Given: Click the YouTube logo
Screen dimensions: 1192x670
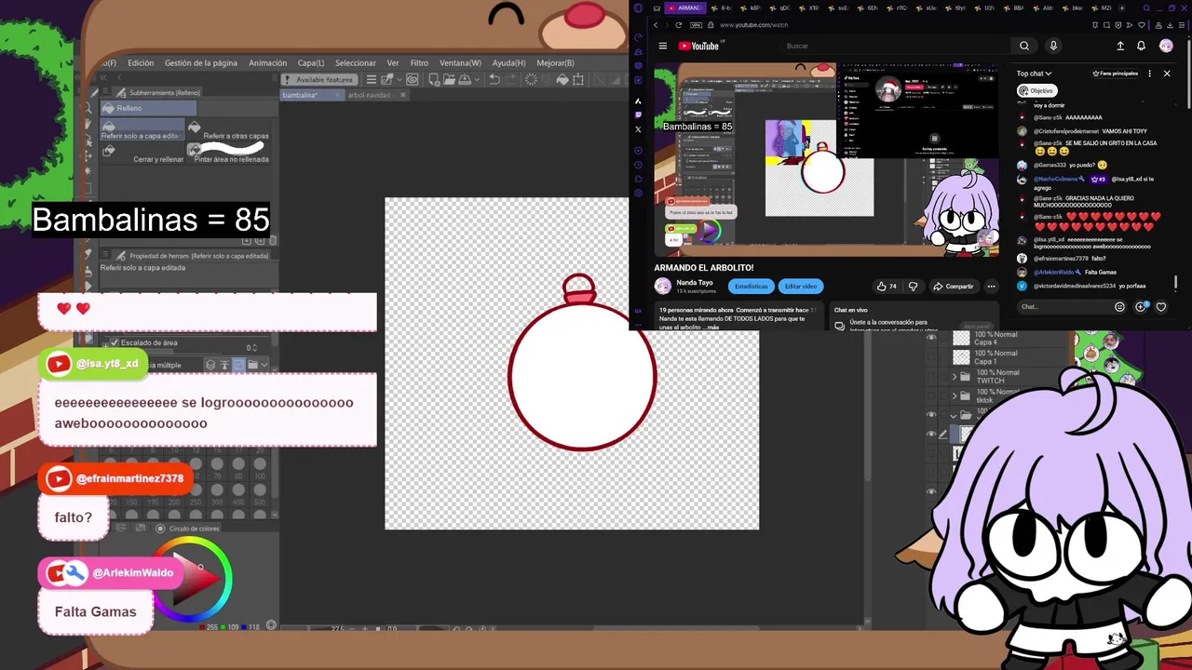Looking at the screenshot, I should 698,46.
